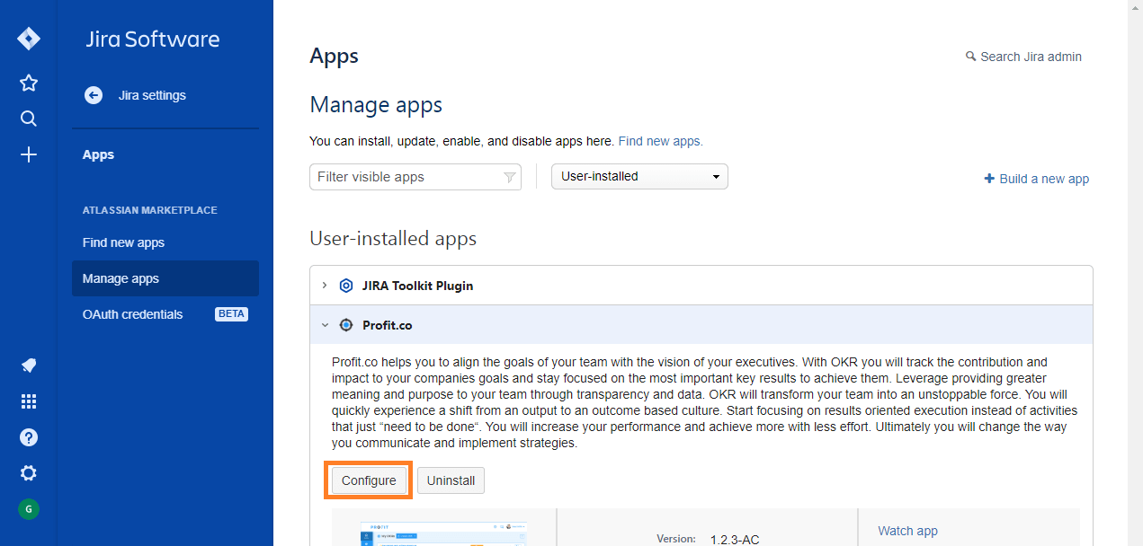Click the Search Jira admin field
This screenshot has width=1143, height=546.
point(1031,57)
